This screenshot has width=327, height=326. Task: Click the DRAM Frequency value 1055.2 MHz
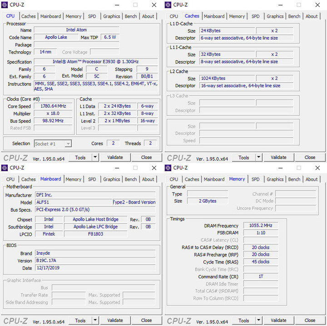coord(261,226)
